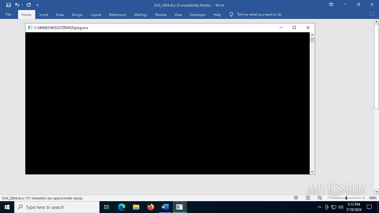The image size is (379, 213).
Task: Minimize the Word window
Action: (345, 5)
